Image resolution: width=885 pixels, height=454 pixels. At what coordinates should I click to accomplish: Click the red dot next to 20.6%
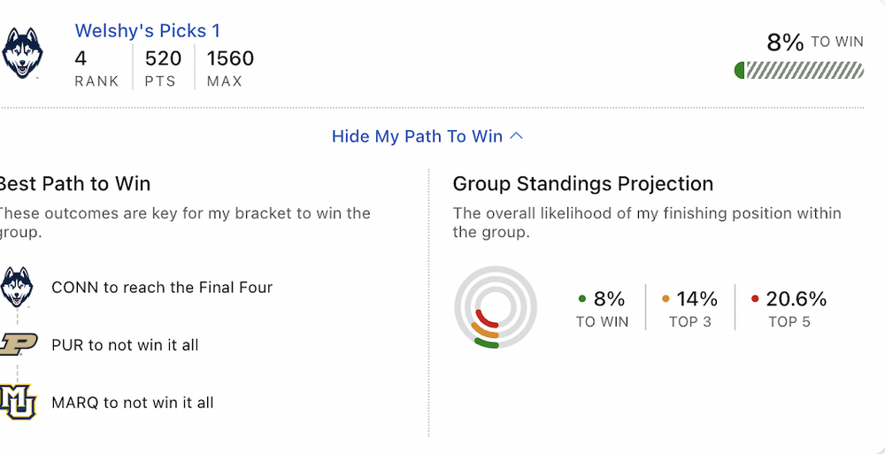pos(754,298)
